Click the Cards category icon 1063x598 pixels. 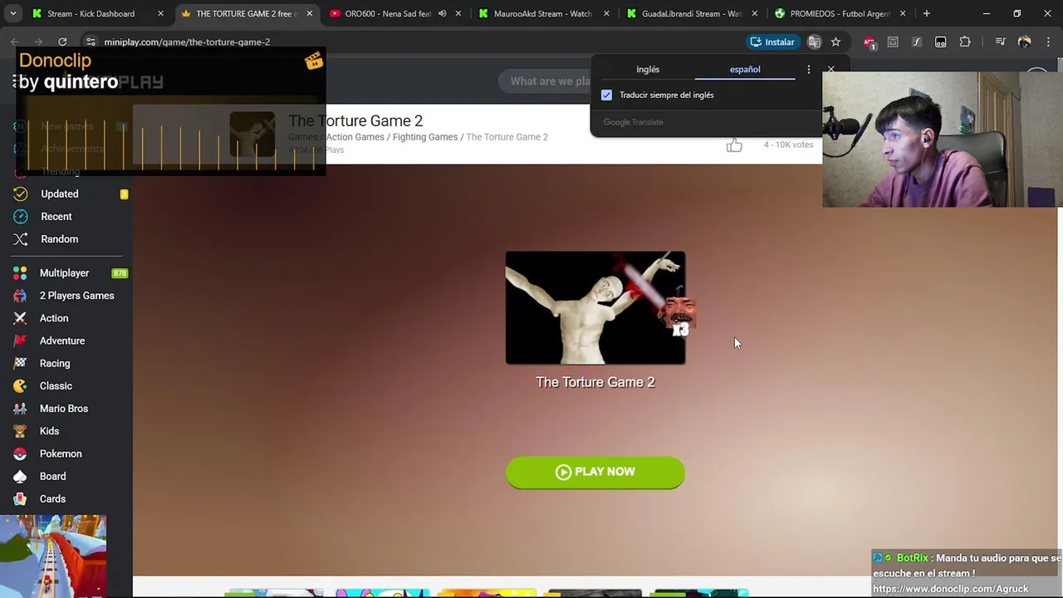click(x=20, y=498)
